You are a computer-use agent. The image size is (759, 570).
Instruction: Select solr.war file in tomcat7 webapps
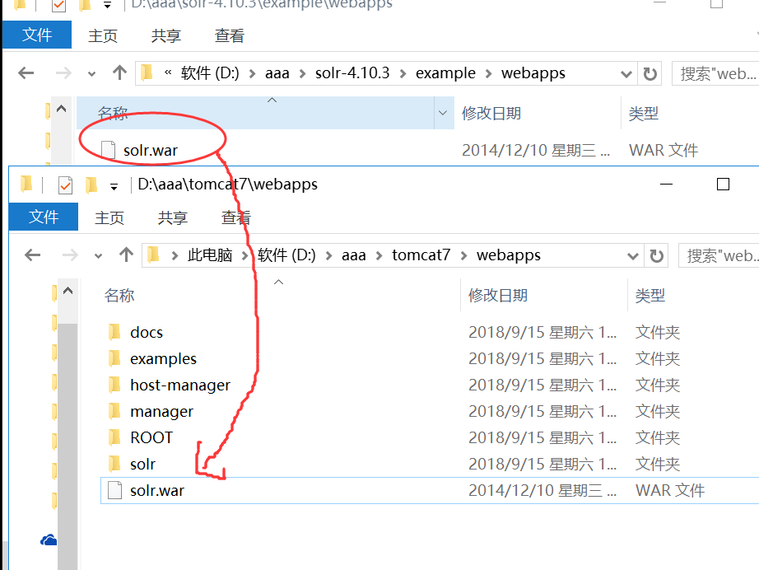click(157, 491)
